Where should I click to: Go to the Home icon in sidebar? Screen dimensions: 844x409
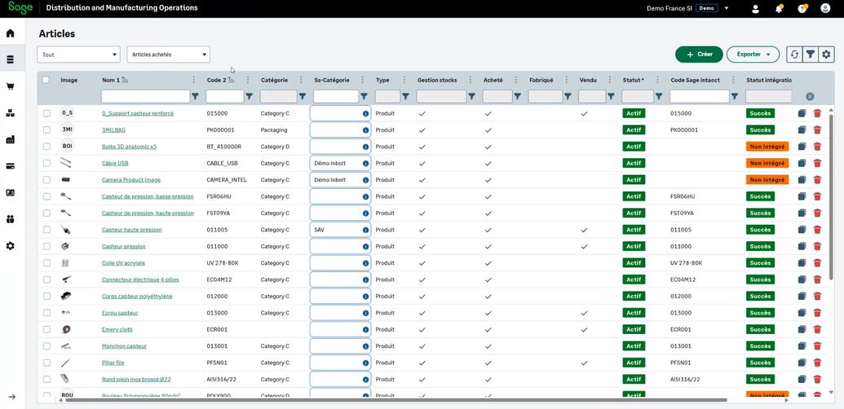pyautogui.click(x=11, y=33)
